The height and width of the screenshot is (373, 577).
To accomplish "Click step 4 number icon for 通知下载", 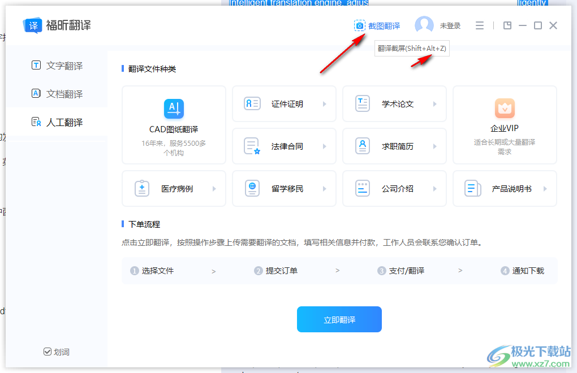I will pos(505,271).
